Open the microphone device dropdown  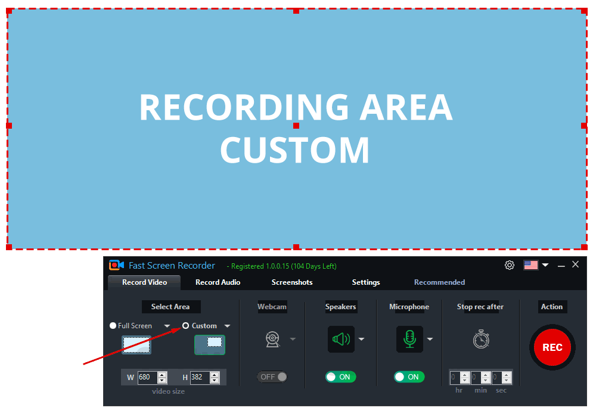pos(430,338)
